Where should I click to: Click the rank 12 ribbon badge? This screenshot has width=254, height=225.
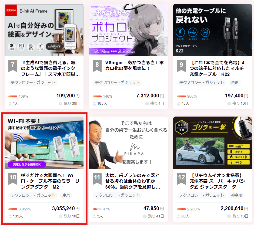[181, 178]
